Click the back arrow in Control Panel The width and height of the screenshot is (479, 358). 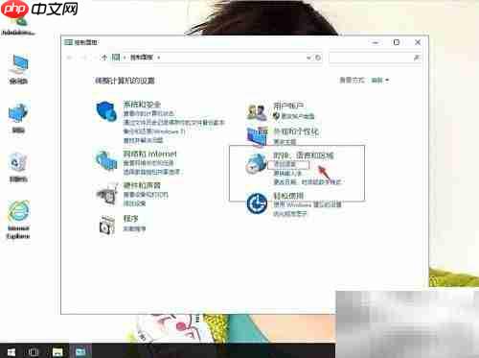69,58
